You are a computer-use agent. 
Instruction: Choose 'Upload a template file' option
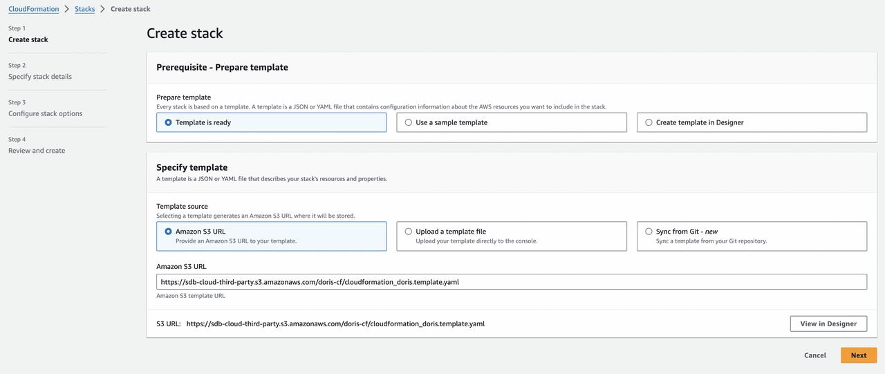[409, 232]
